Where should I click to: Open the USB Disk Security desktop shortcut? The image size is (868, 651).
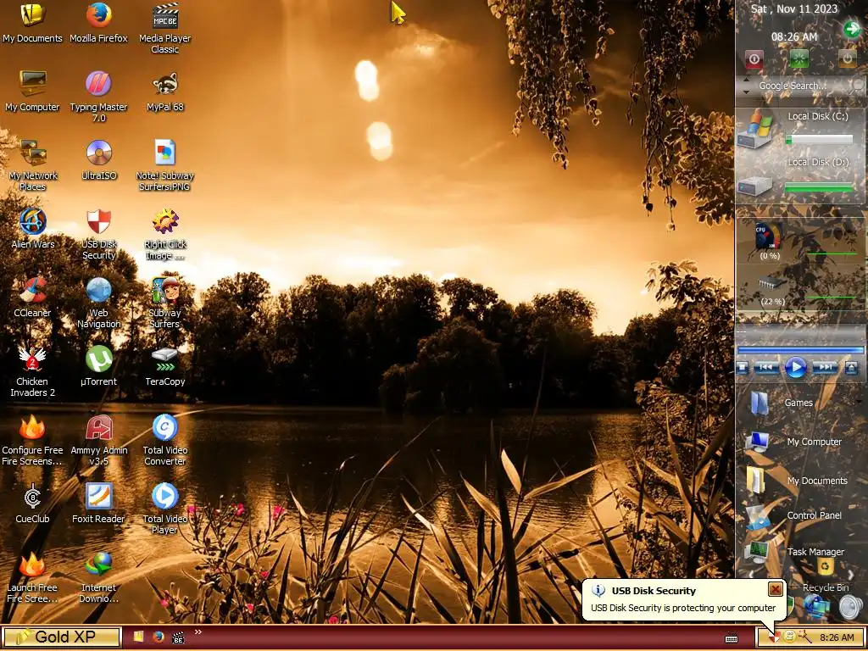coord(98,234)
